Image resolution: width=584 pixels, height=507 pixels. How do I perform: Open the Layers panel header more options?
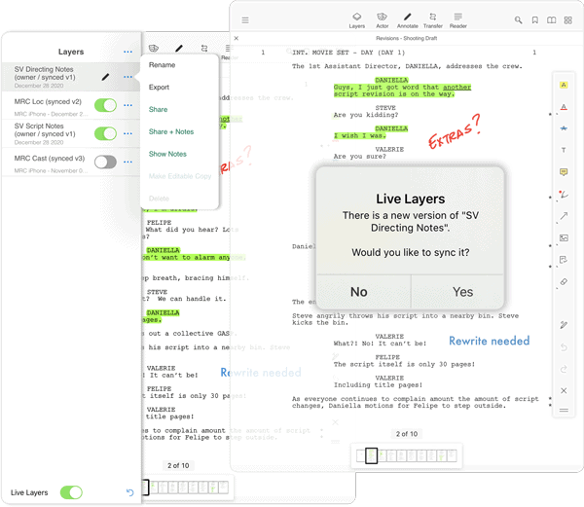128,52
